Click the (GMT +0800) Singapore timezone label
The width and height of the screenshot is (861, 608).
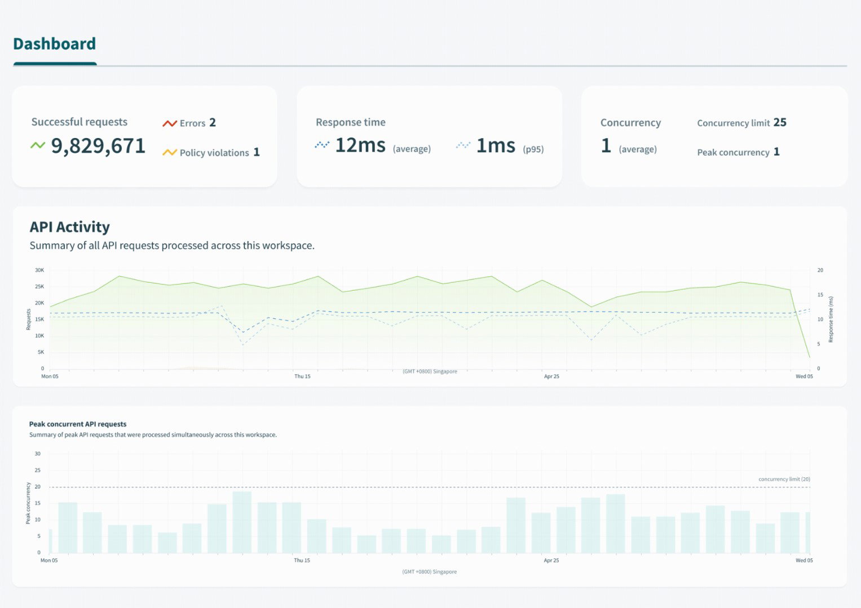pos(429,571)
